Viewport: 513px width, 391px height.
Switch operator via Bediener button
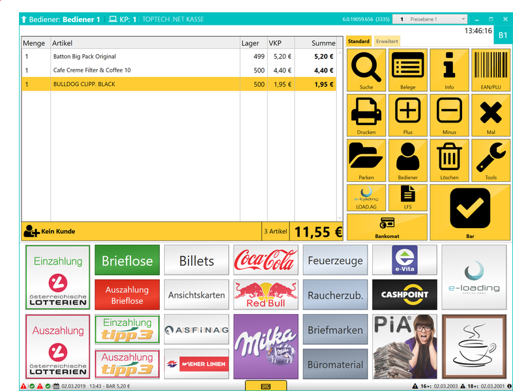tap(407, 160)
